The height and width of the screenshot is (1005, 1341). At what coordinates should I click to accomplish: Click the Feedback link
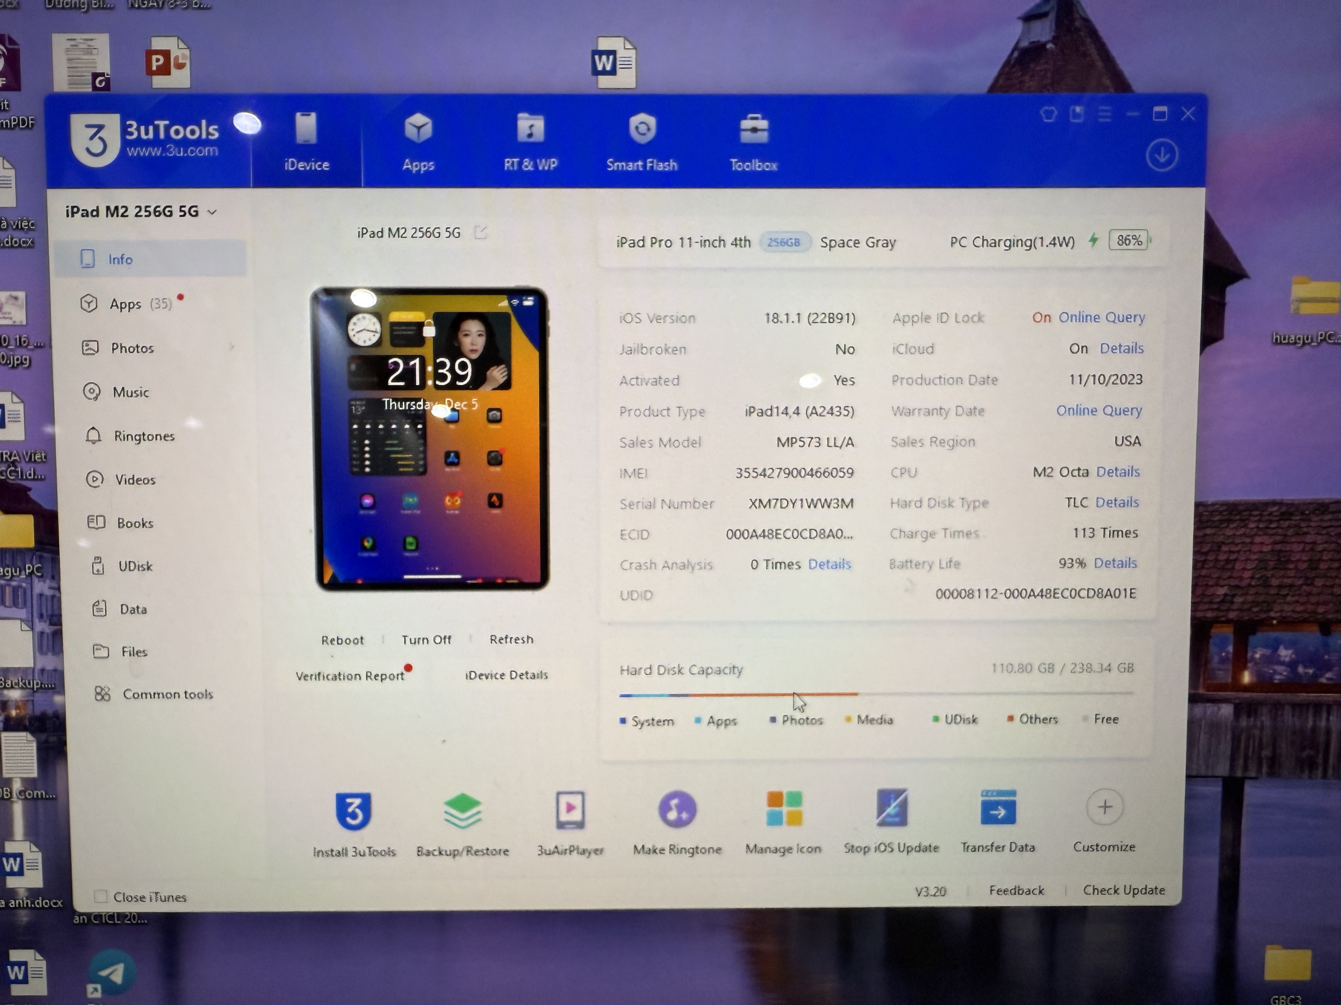click(1017, 890)
